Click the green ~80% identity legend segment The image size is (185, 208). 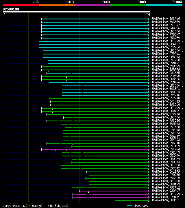(x=128, y=5)
